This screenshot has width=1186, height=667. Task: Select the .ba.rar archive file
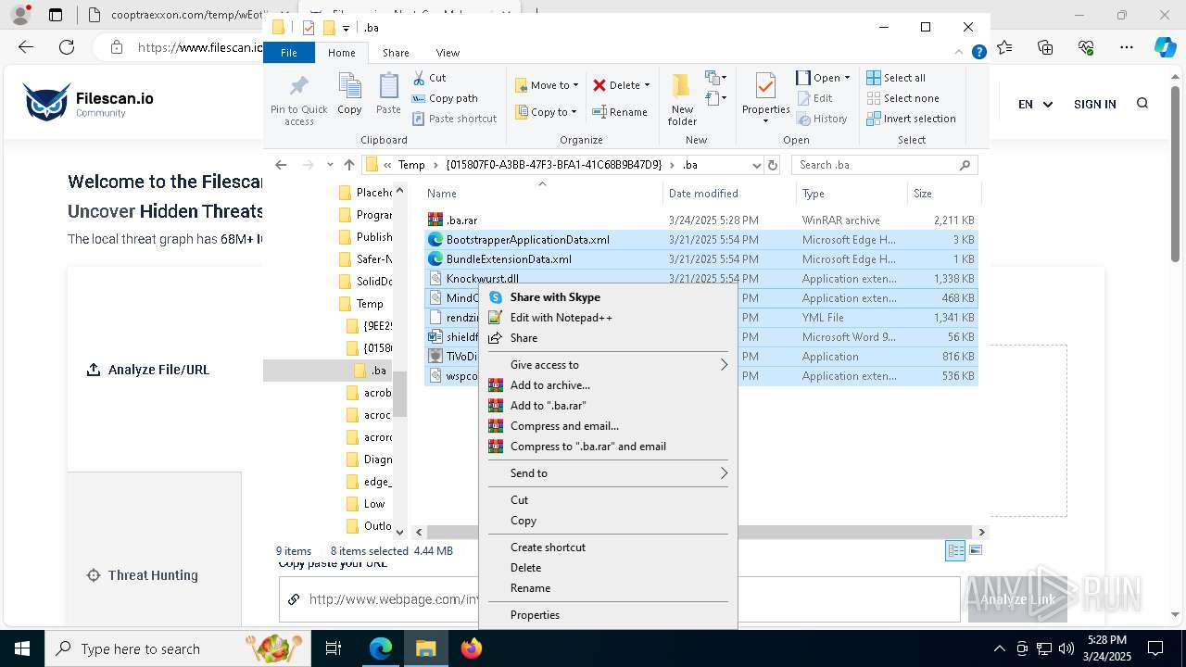pos(701,220)
